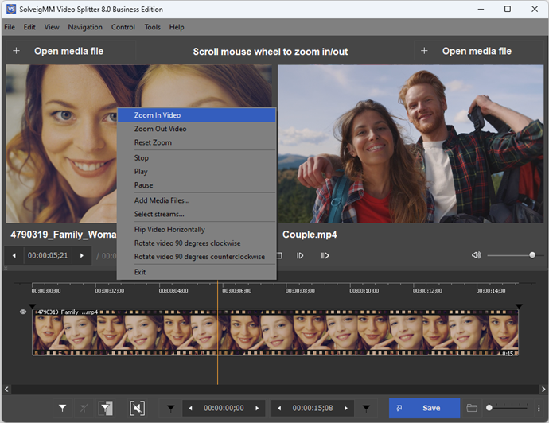Open the Tools menu
The height and width of the screenshot is (423, 549).
coord(152,27)
